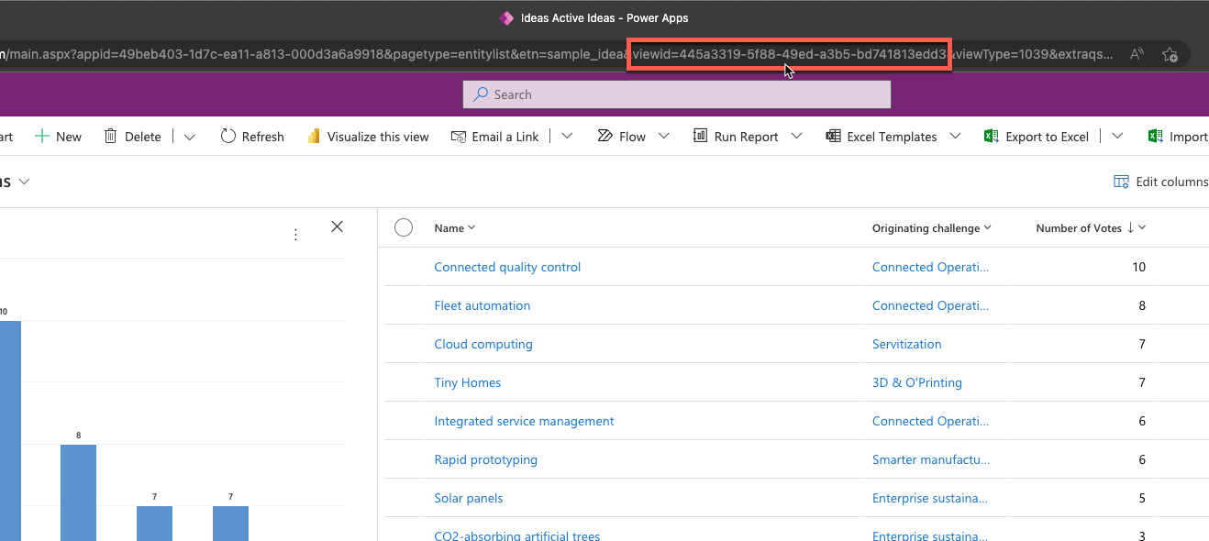The height and width of the screenshot is (541, 1209).
Task: Open Connected Operations link for Fleet automation
Action: (931, 305)
